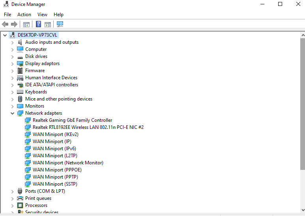Click the Device Manager title bar icon
Viewport: 305px width, 216px height.
(x=6, y=4)
